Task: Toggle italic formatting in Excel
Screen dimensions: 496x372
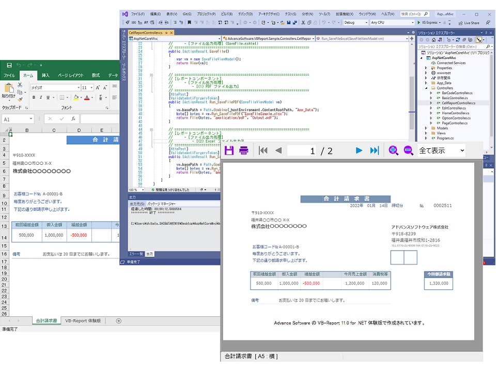Action: coord(41,98)
